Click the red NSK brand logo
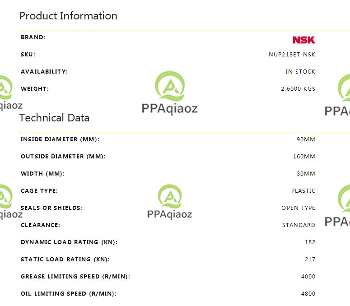The image size is (350, 306). [x=304, y=40]
